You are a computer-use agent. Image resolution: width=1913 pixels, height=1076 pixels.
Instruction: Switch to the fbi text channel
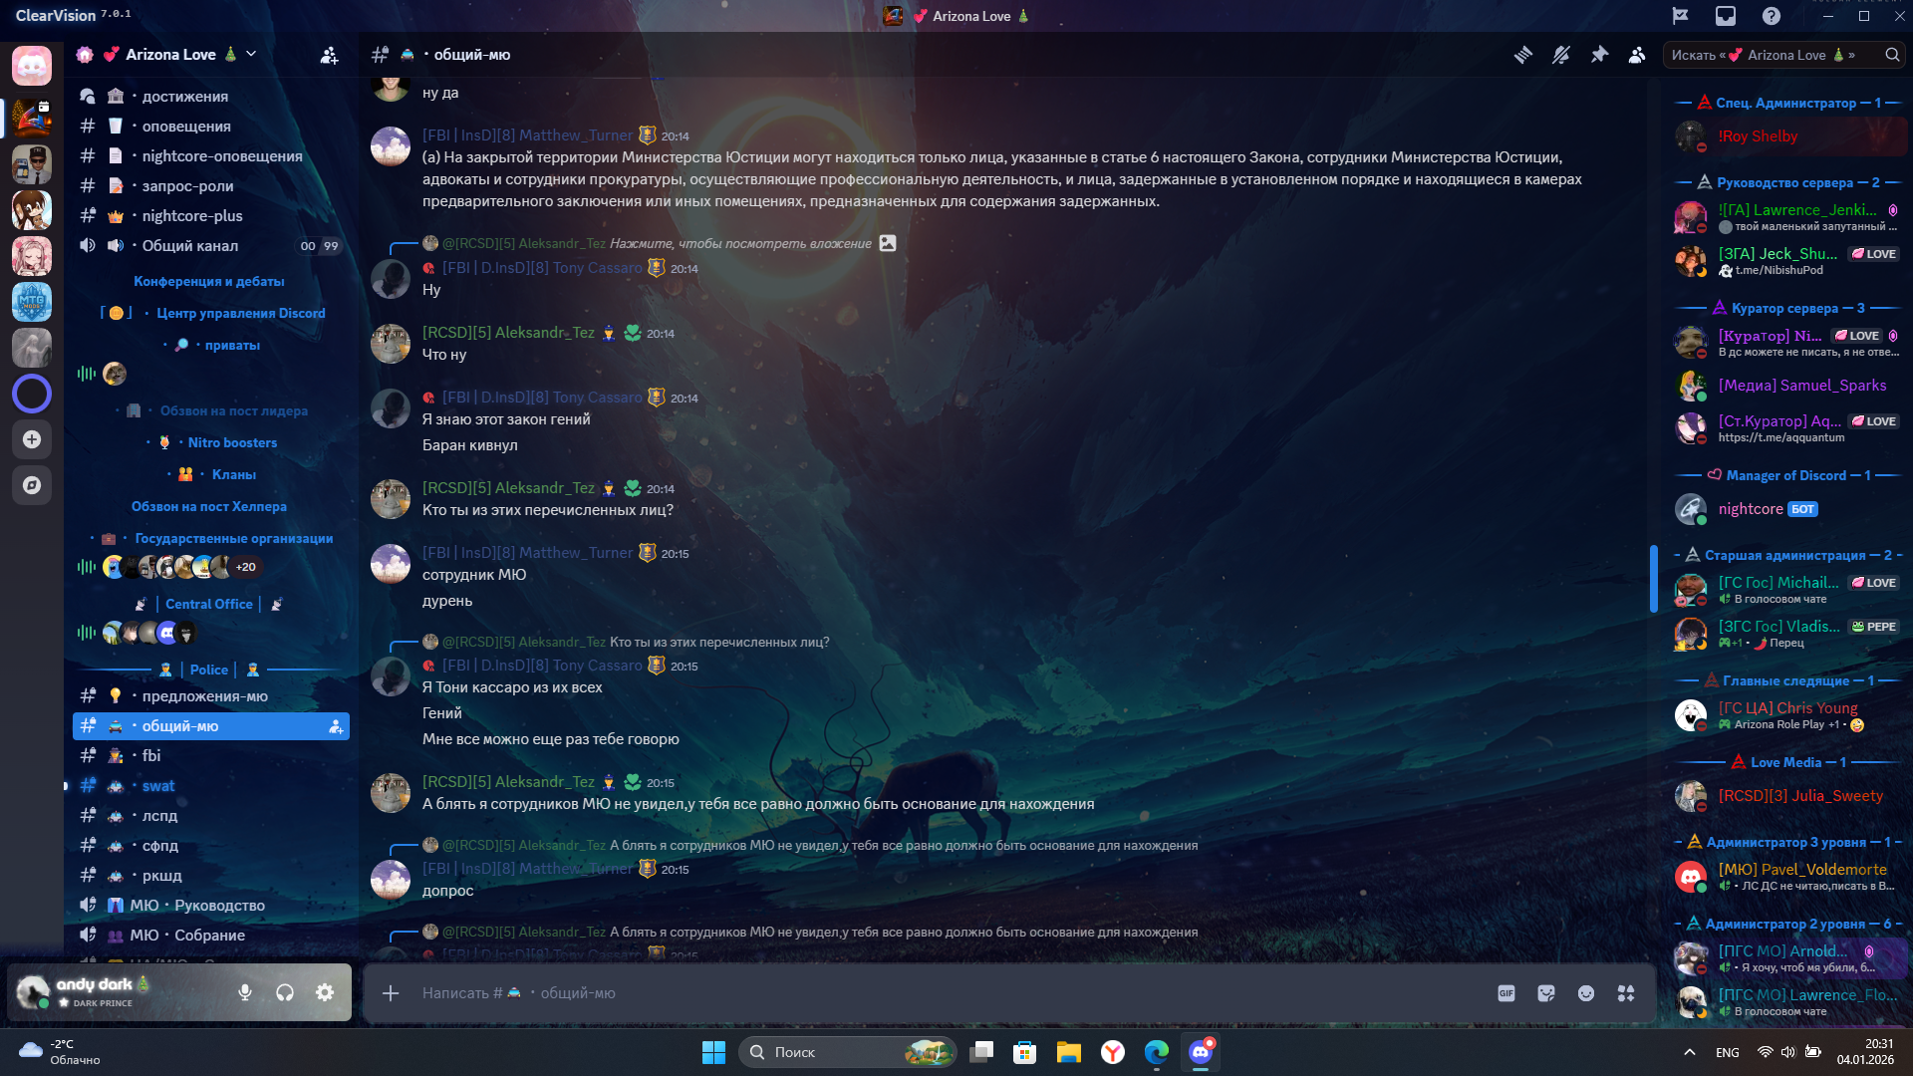[x=151, y=756]
